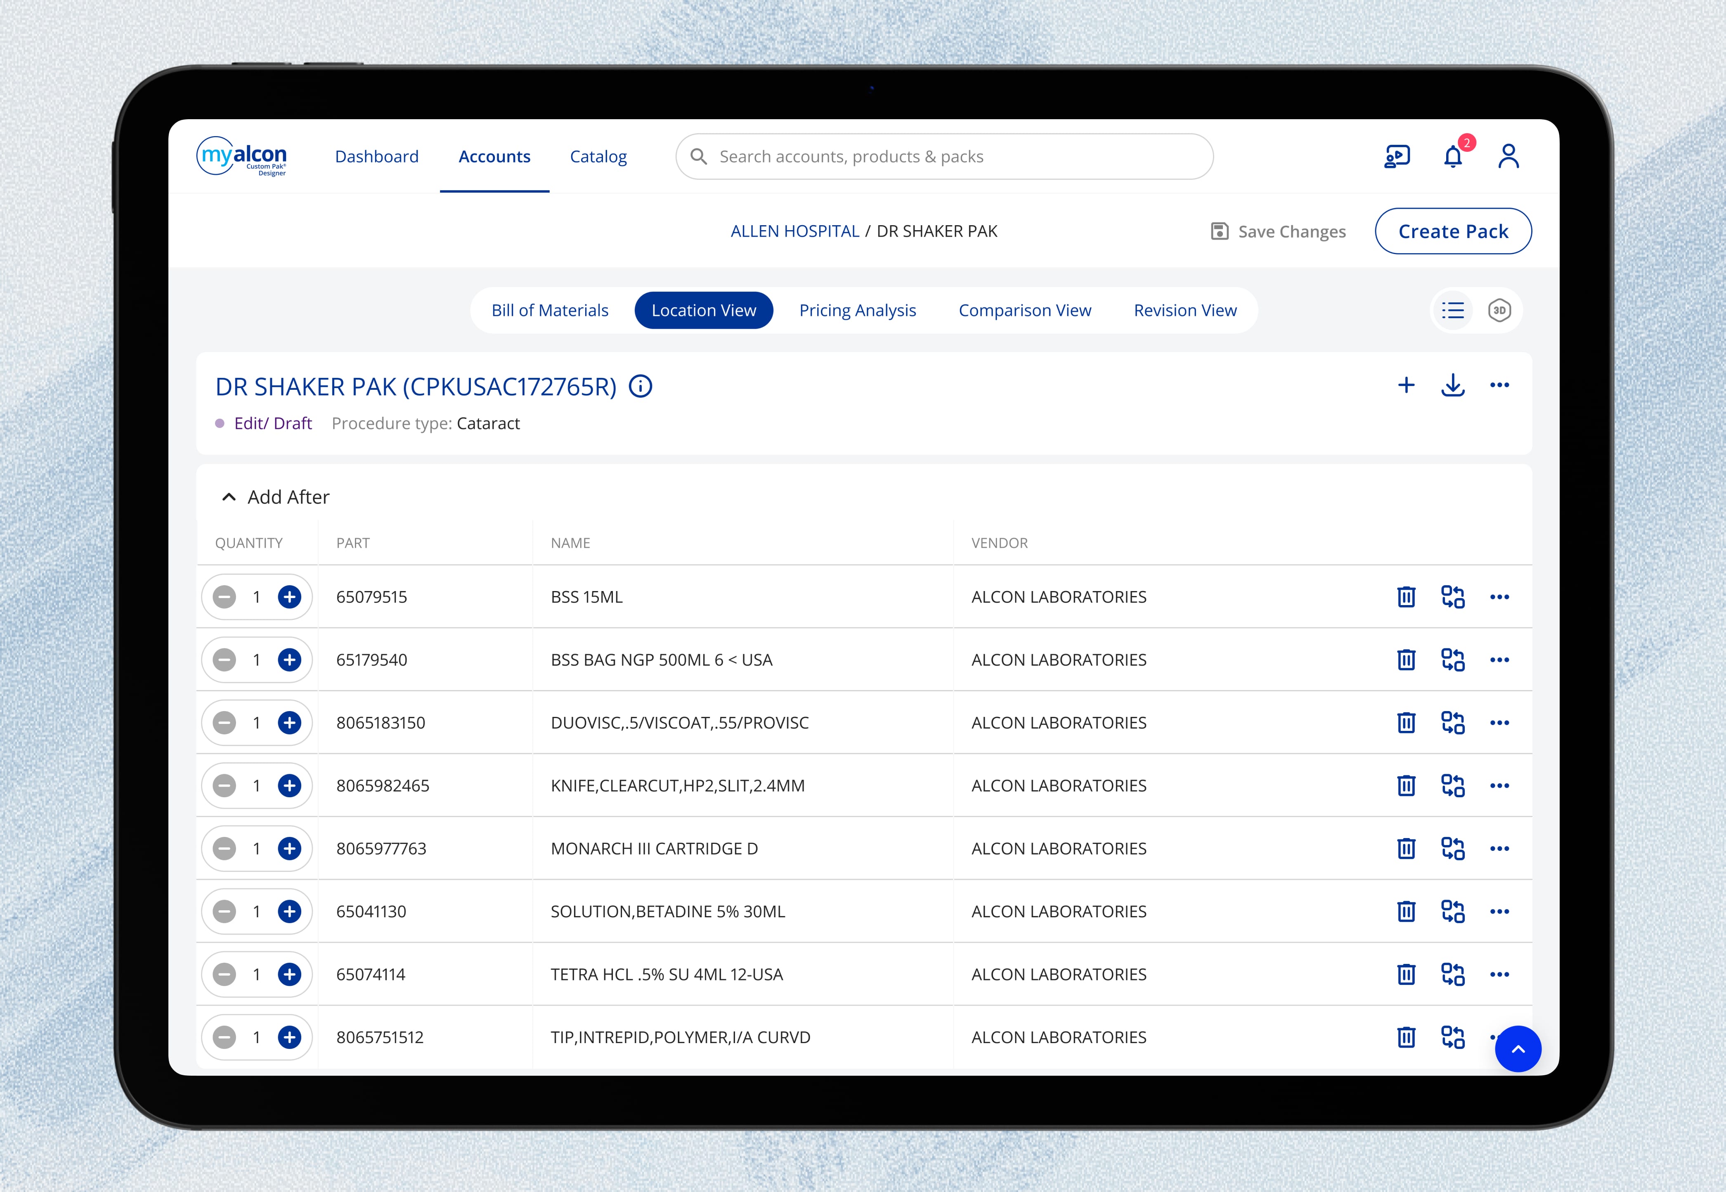1726x1192 pixels.
Task: Click the myalcon Custom Pak Designer logo
Action: click(241, 156)
